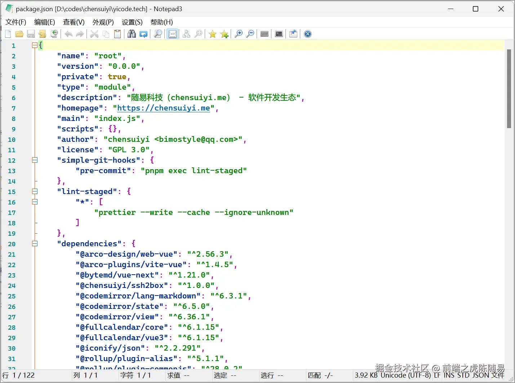Toggle STD mode in status bar
This screenshot has width=515, height=383.
click(x=463, y=375)
